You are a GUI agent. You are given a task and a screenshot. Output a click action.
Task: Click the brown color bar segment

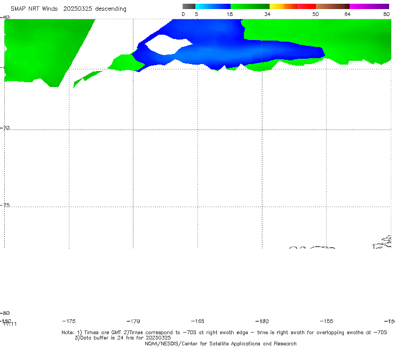coord(333,6)
